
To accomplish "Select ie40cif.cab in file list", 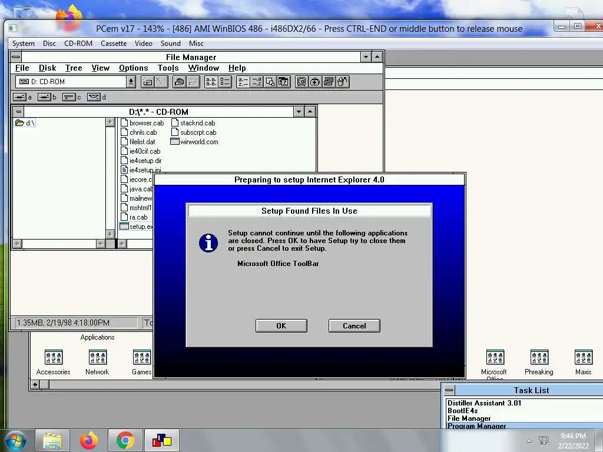I will pos(140,151).
